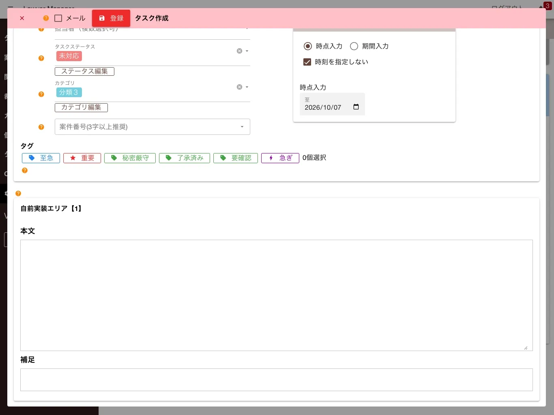
Task: Clear the タスクステータス selection
Action: coord(239,51)
